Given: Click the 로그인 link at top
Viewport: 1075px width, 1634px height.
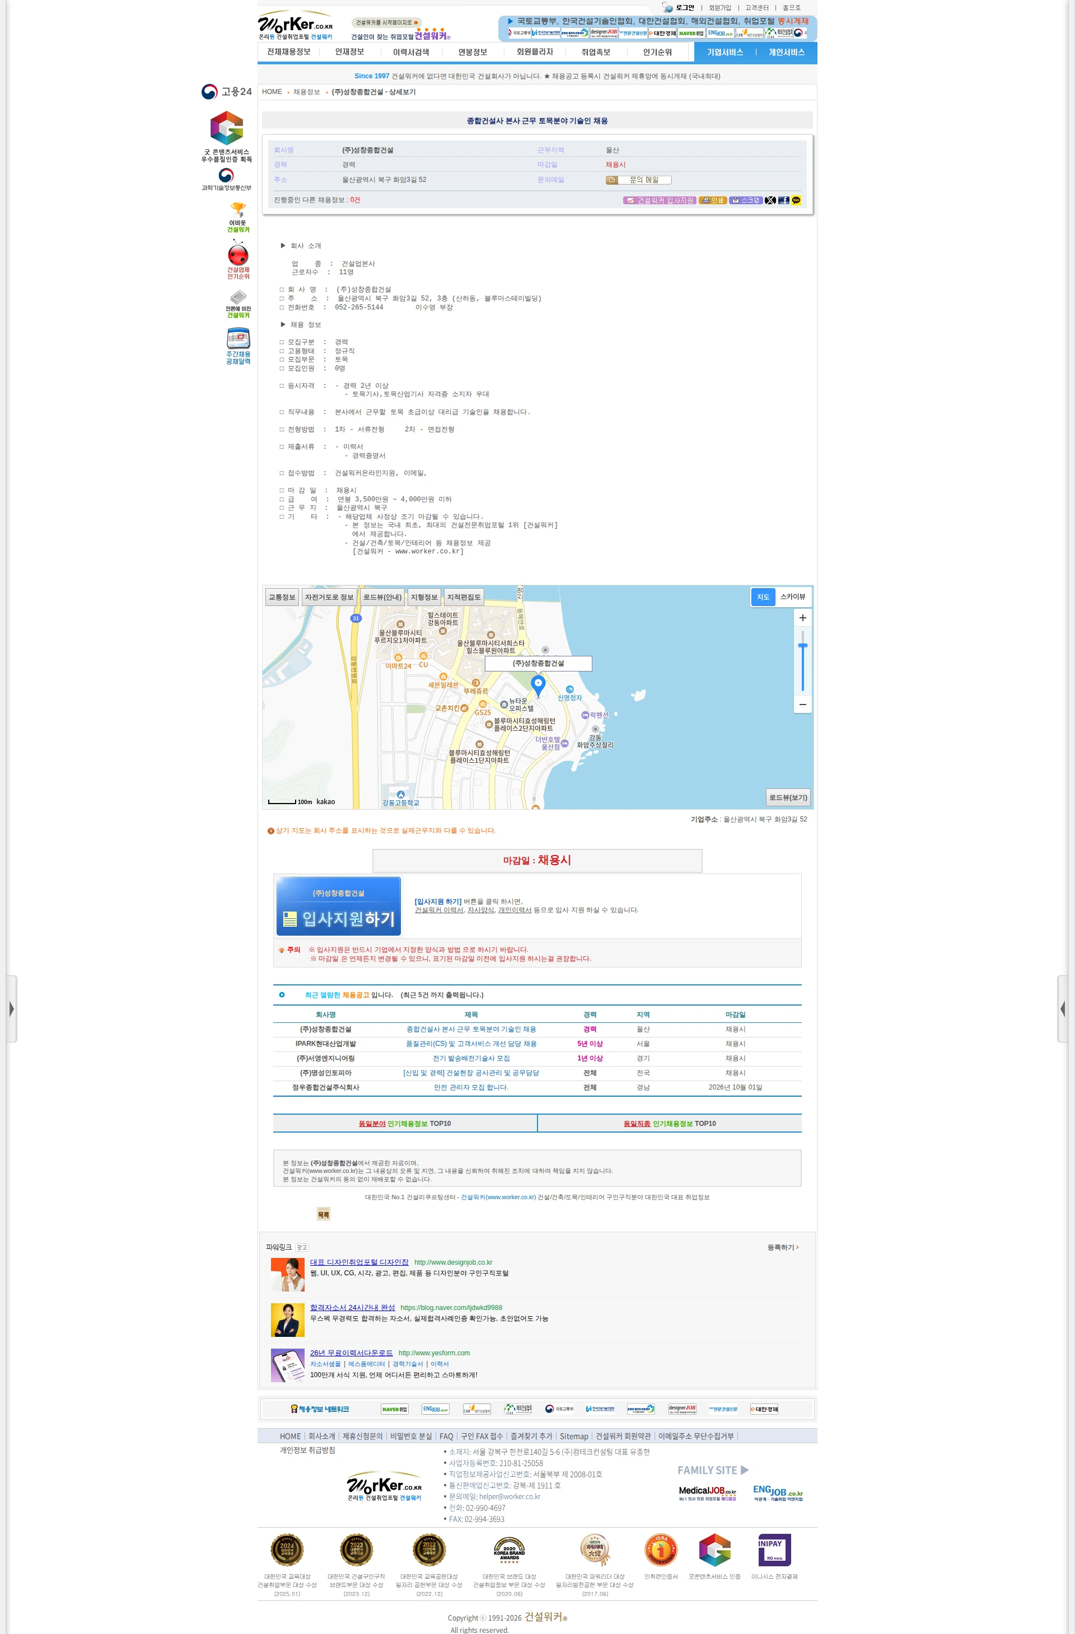Looking at the screenshot, I should click(685, 7).
